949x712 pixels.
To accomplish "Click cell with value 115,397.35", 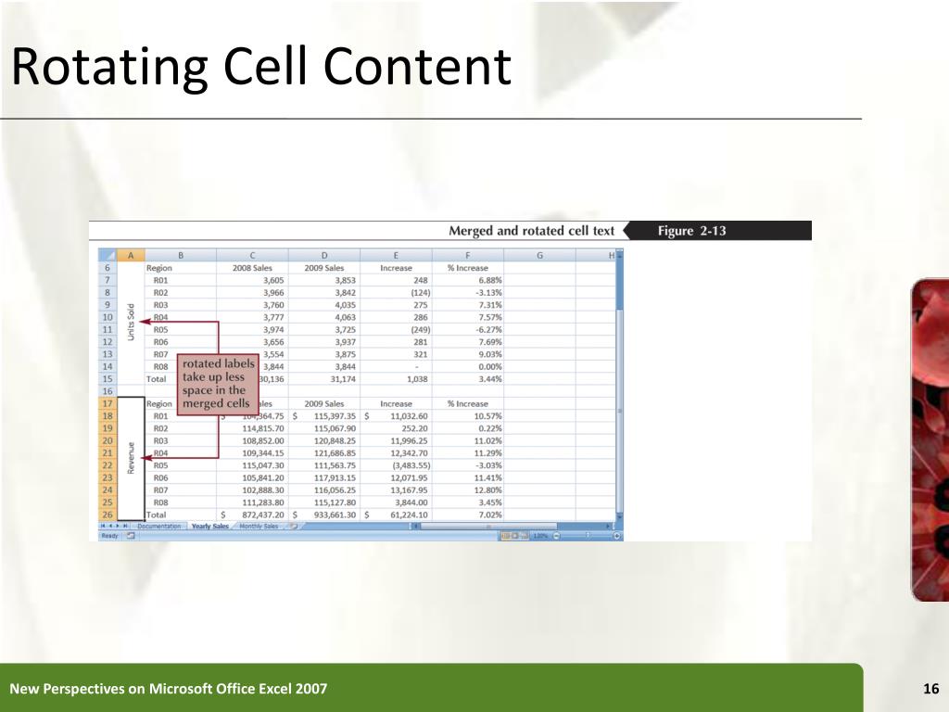I will (323, 416).
